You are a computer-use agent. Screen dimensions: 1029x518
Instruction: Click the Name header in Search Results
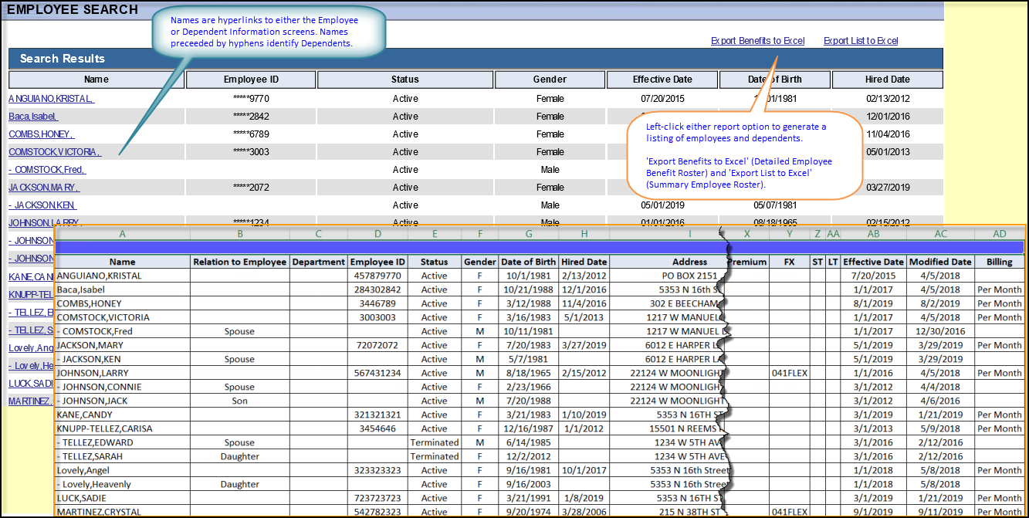coord(96,80)
